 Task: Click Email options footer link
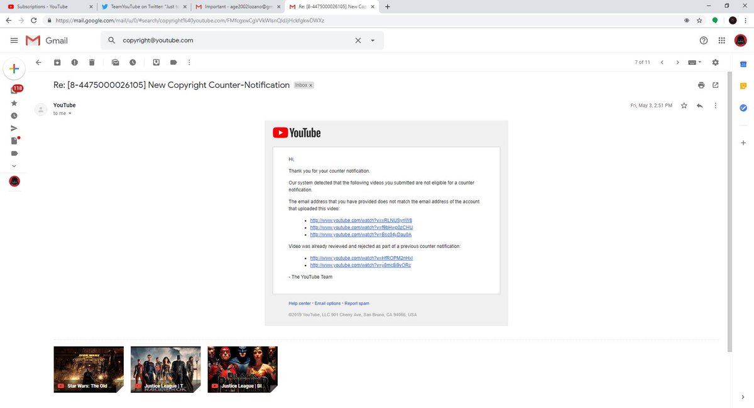point(327,303)
